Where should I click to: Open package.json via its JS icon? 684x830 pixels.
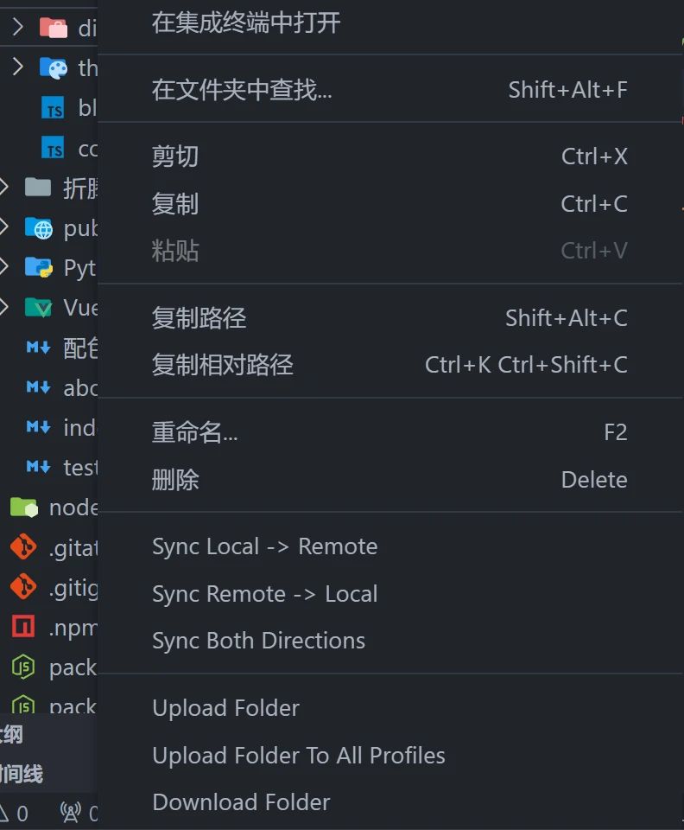pyautogui.click(x=22, y=667)
